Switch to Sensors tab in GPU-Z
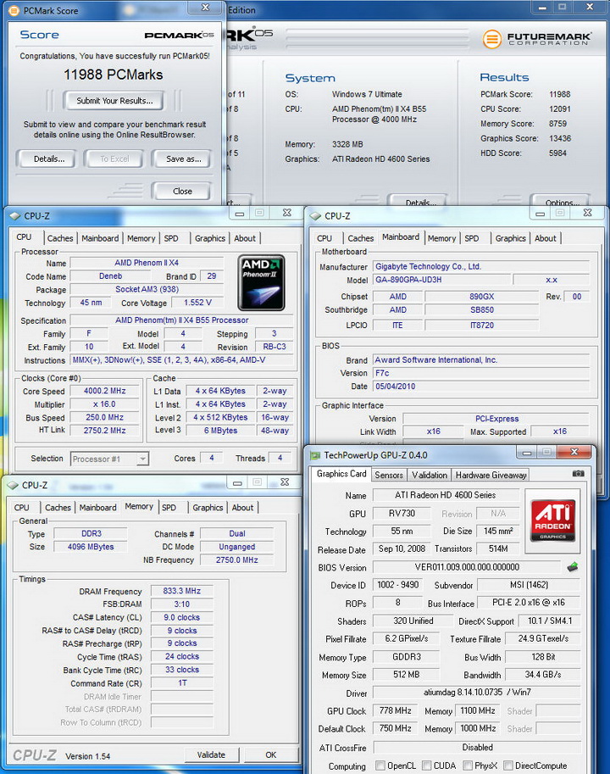Screen dimensions: 610x774 point(389,475)
